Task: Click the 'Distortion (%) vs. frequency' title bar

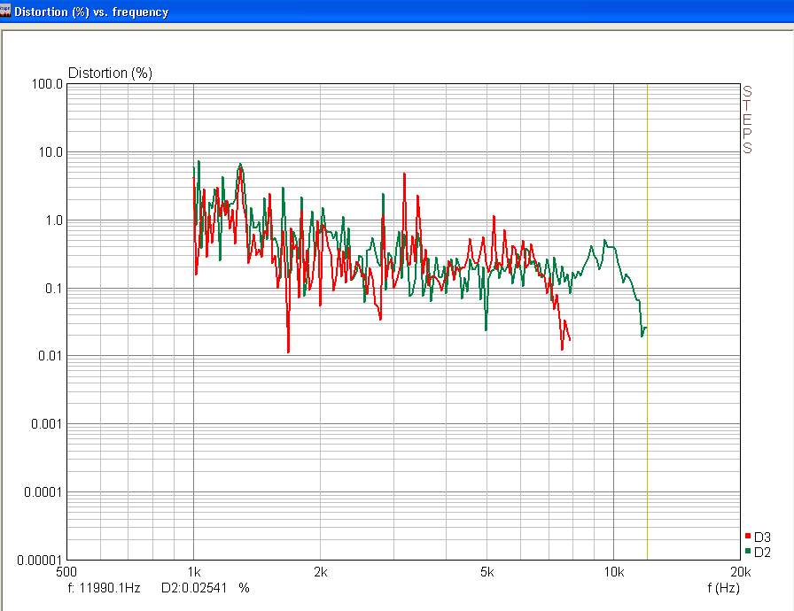Action: 397,12
